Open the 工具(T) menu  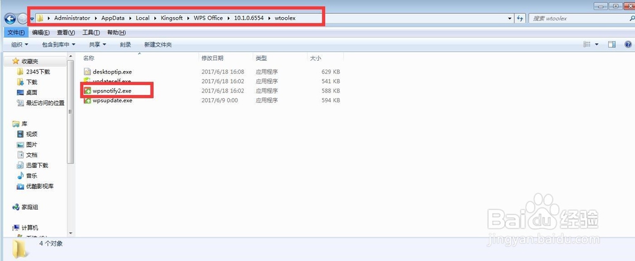(x=91, y=32)
